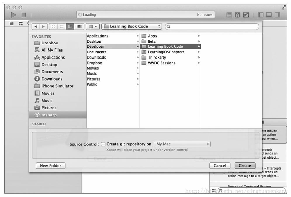The height and width of the screenshot is (197, 291).
Task: Open the Apps folder
Action: [x=170, y=36]
